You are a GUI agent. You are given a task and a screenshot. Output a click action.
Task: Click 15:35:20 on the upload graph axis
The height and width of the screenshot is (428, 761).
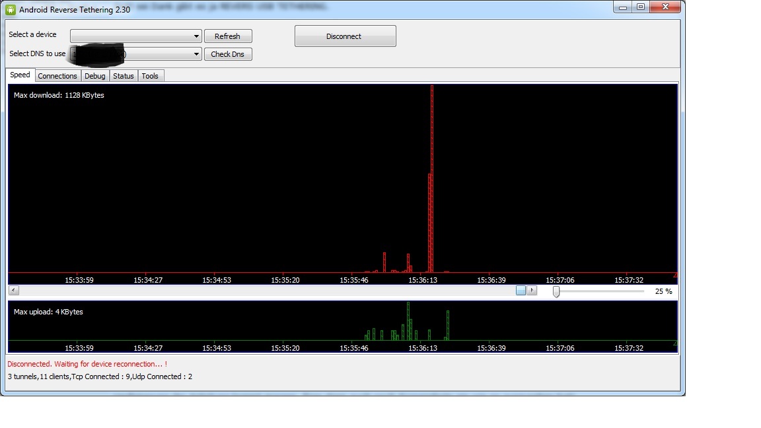pos(285,348)
